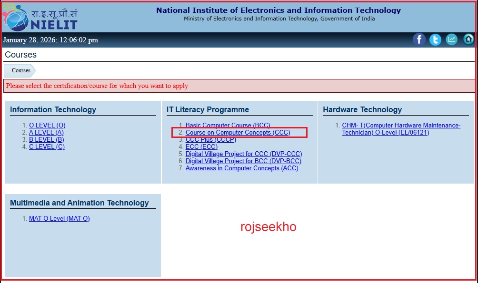Open the O LEVEL (O) course link
Screen dimensions: 478x283
point(47,126)
